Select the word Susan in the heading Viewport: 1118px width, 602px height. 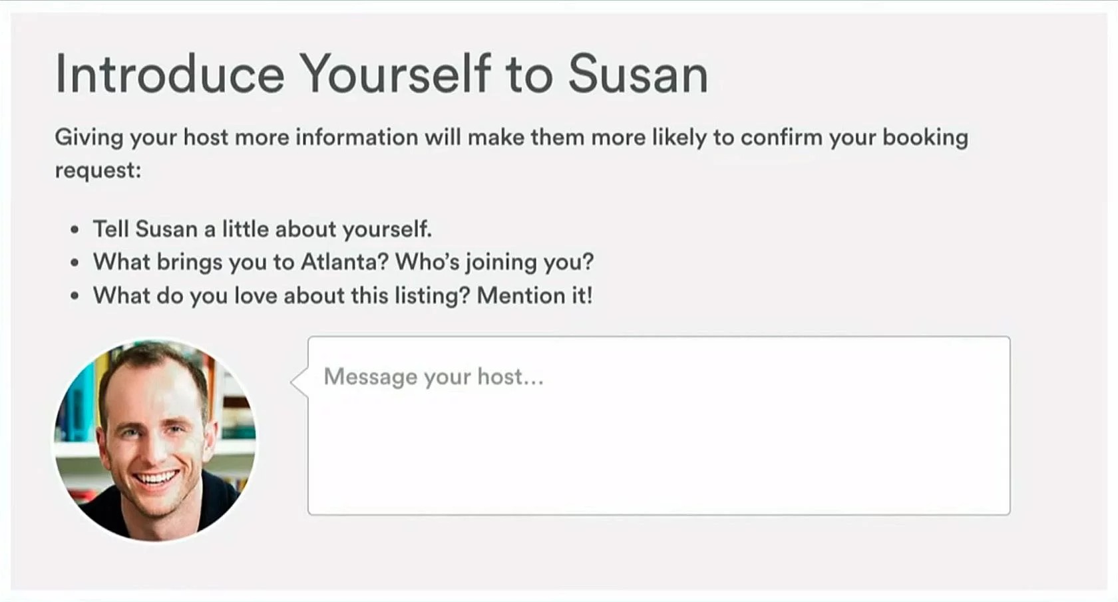click(x=638, y=74)
